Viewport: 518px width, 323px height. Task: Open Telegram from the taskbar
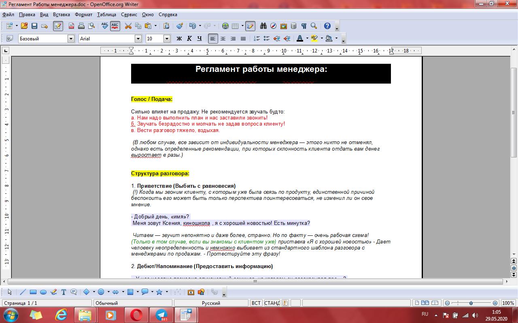tap(162, 315)
